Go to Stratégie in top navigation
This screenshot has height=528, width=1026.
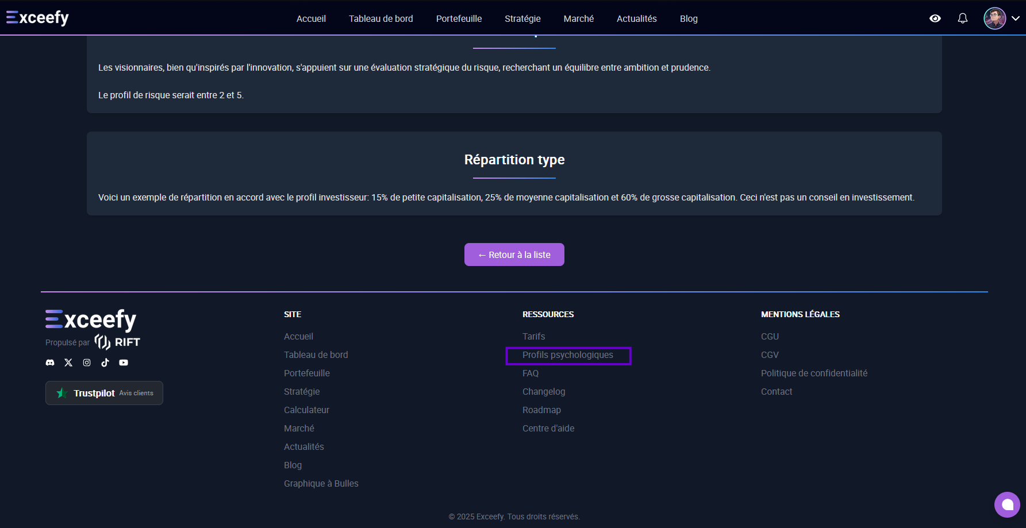[522, 18]
